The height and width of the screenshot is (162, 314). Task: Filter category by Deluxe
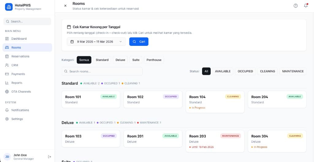click(120, 60)
